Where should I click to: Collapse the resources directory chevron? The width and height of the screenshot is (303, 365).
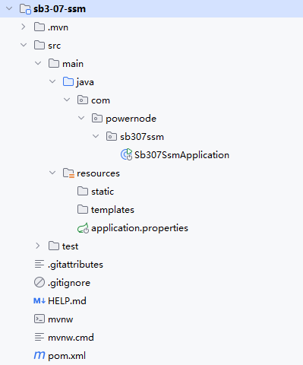coord(52,173)
